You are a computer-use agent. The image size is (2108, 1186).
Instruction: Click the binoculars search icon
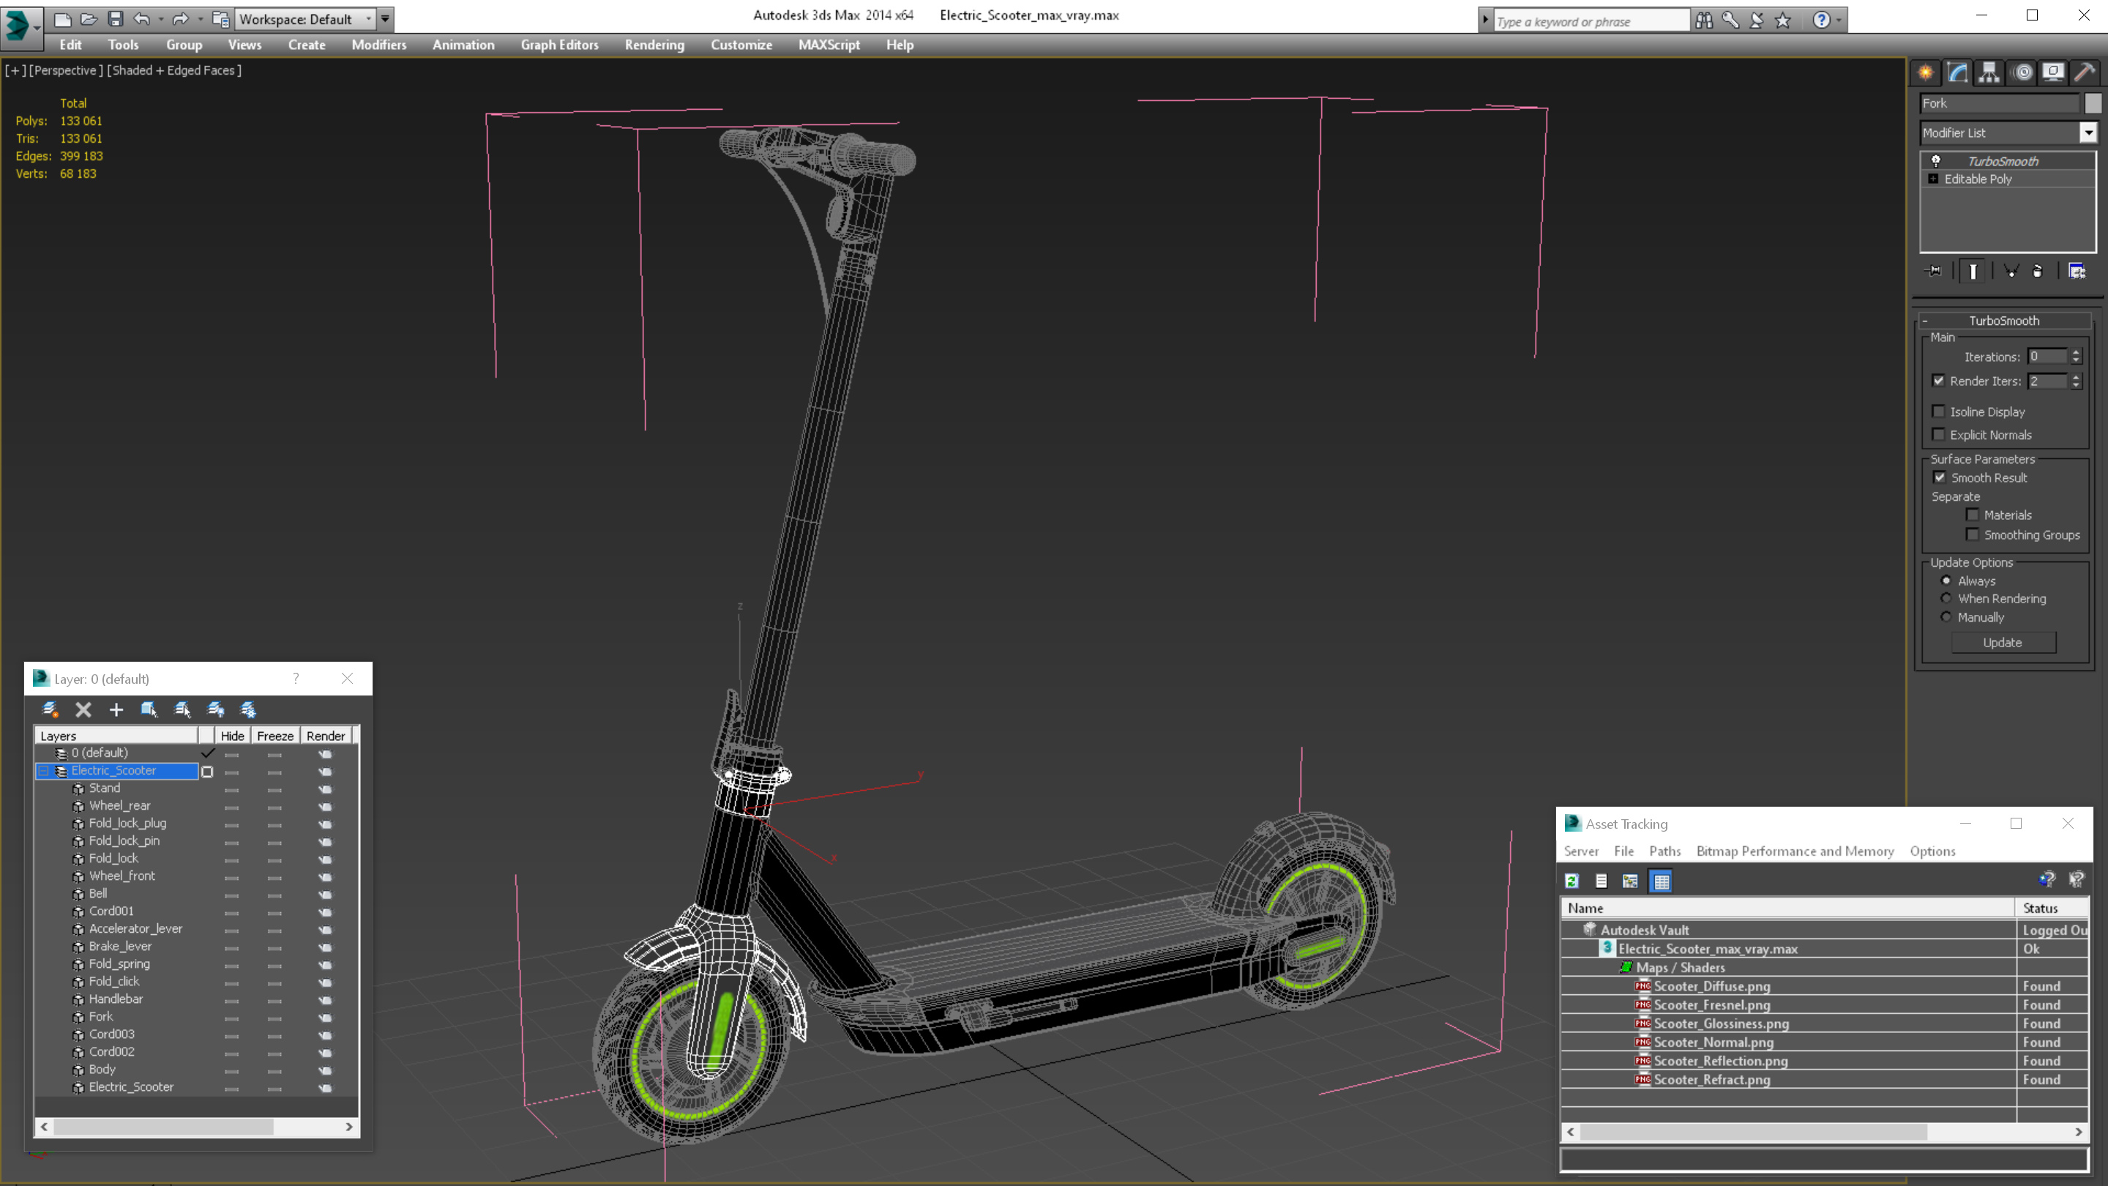tap(1705, 20)
